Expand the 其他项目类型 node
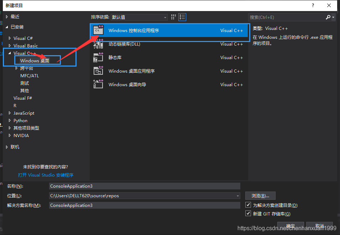 [10, 128]
